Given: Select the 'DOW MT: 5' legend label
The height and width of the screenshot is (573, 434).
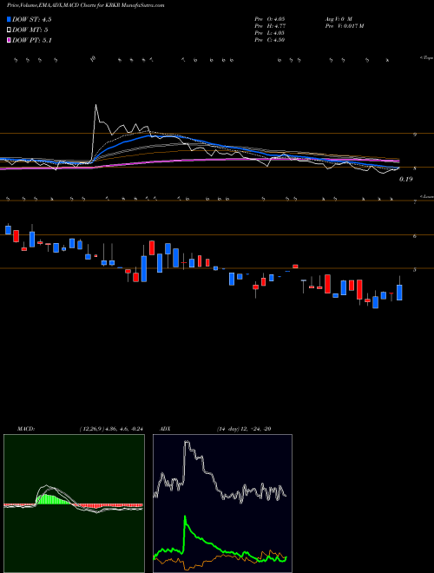Looking at the screenshot, I should click(x=30, y=30).
